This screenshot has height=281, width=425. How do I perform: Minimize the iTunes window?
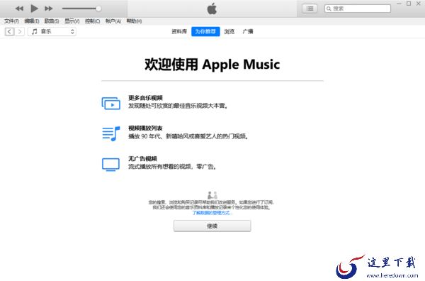399,4
